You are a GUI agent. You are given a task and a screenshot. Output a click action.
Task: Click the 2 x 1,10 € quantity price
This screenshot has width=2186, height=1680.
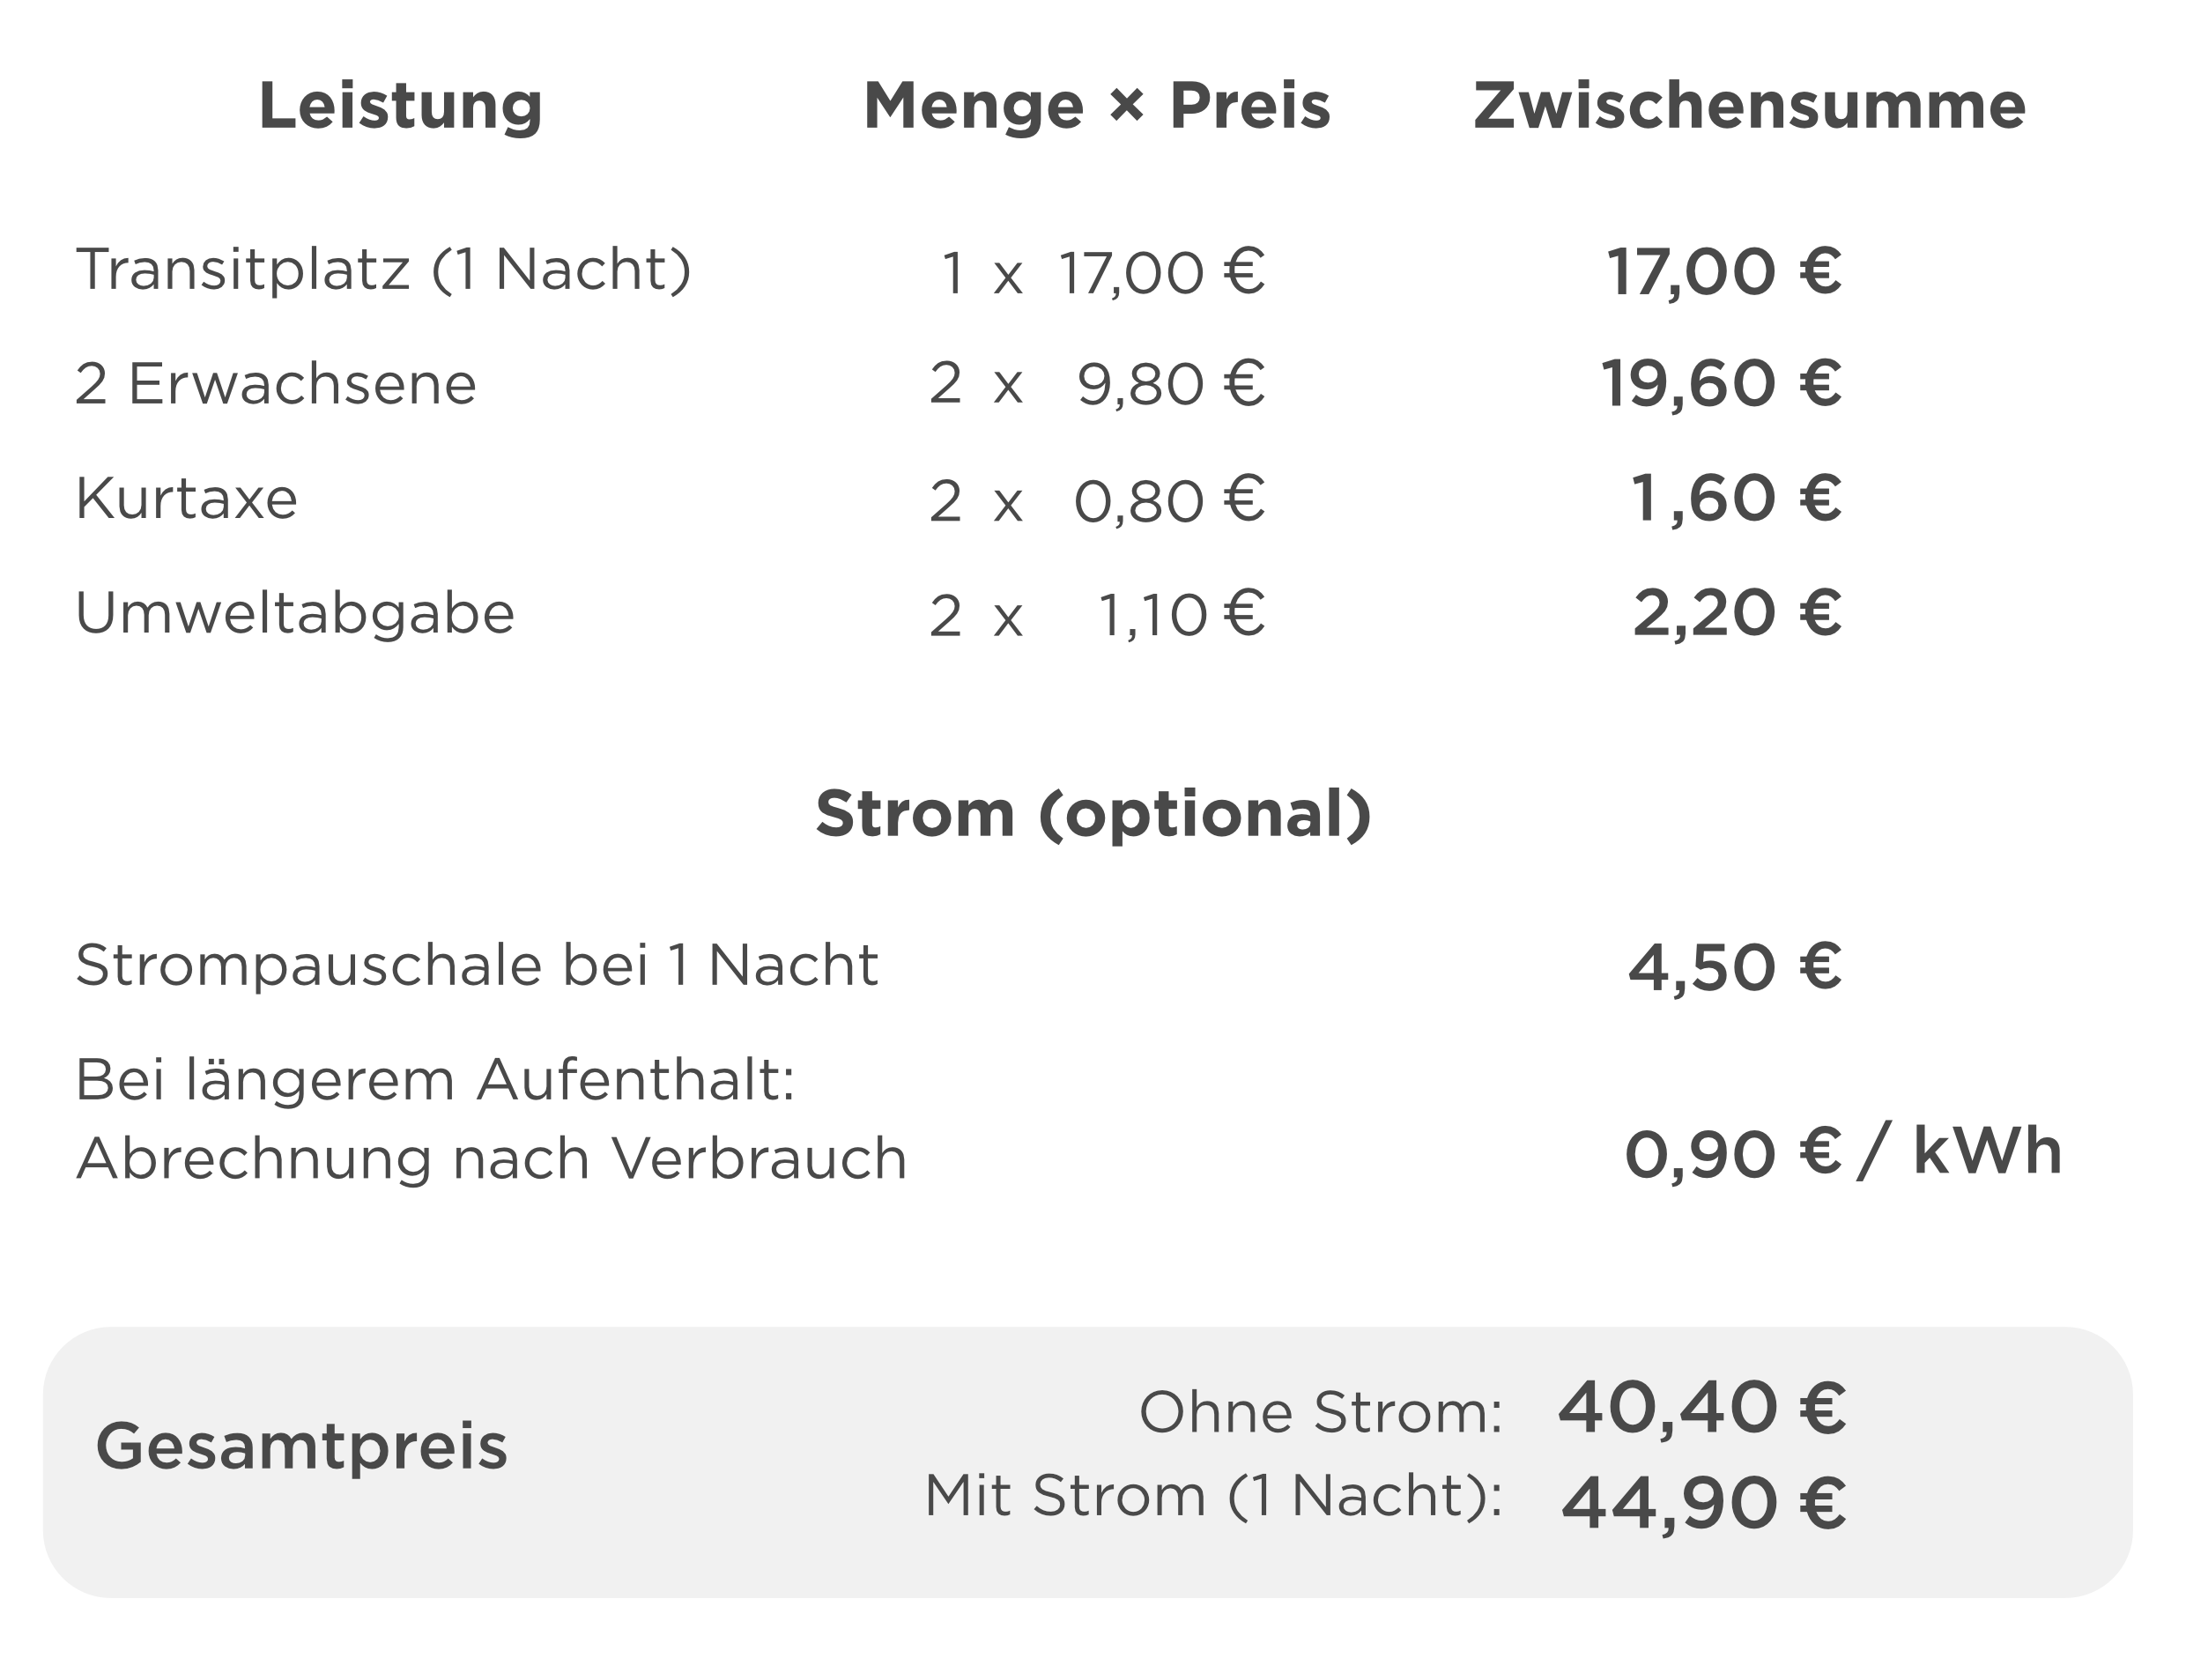[x=1096, y=614]
